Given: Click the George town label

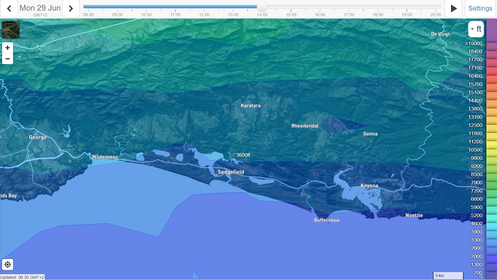Looking at the screenshot, I should coord(38,137).
